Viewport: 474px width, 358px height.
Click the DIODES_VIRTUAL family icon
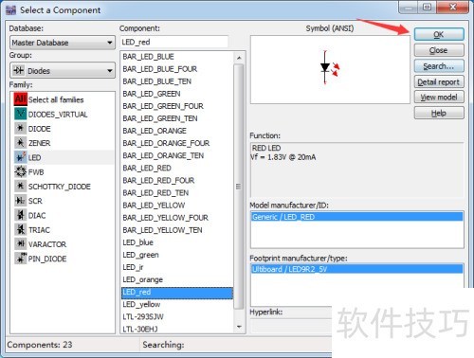[x=21, y=114]
